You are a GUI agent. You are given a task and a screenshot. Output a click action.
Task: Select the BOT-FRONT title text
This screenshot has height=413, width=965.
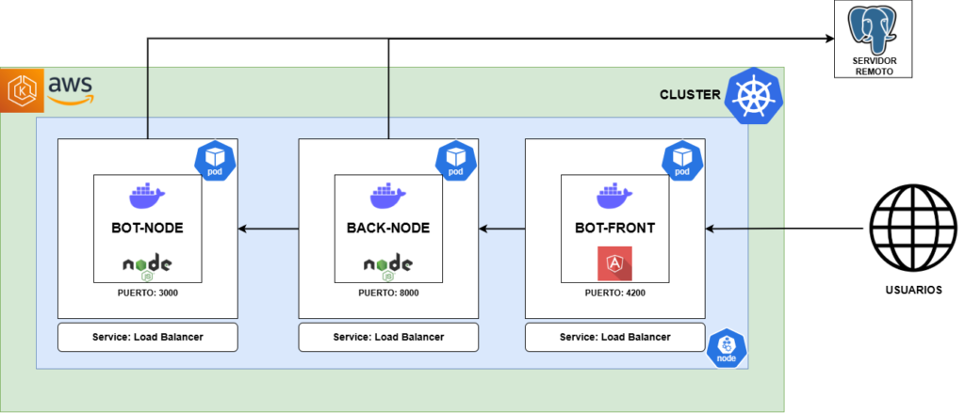pos(614,228)
